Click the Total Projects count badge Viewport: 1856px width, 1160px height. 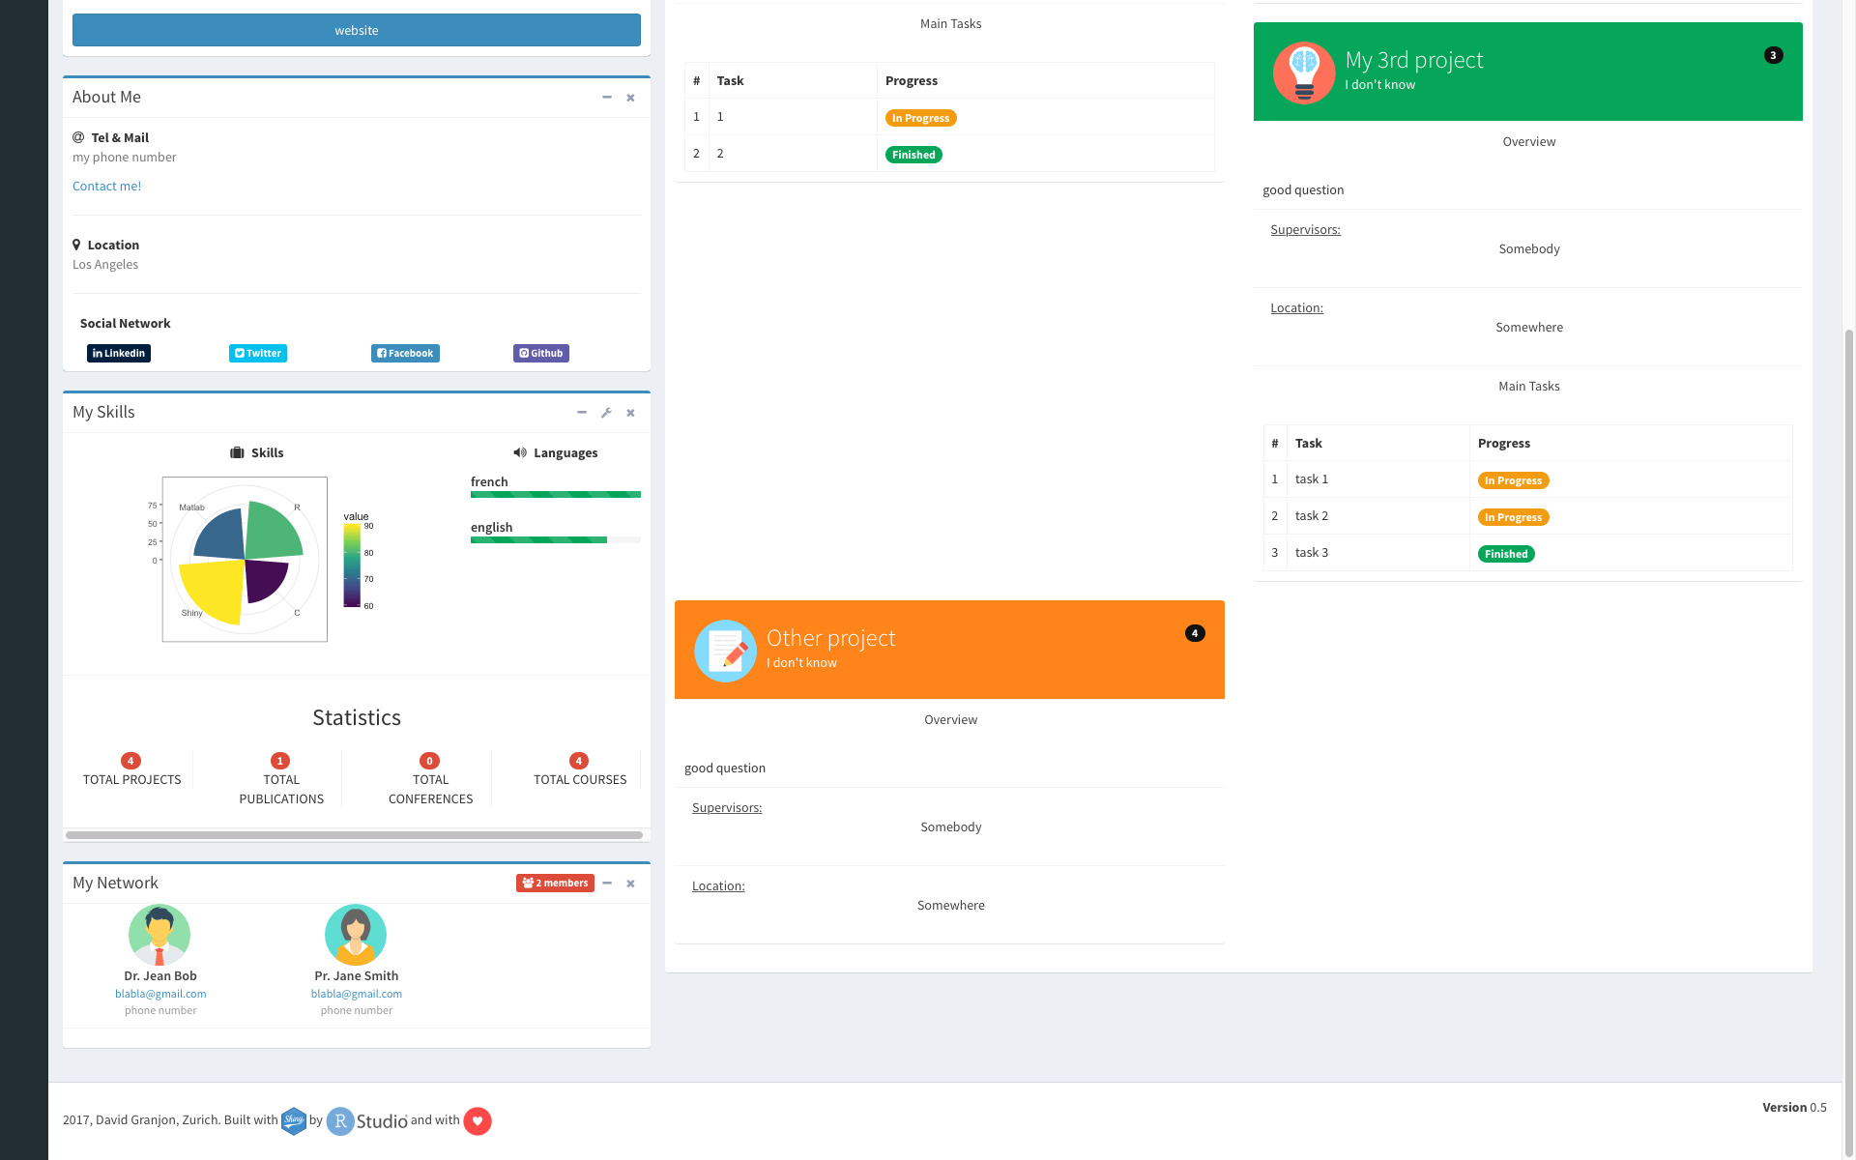pos(130,761)
